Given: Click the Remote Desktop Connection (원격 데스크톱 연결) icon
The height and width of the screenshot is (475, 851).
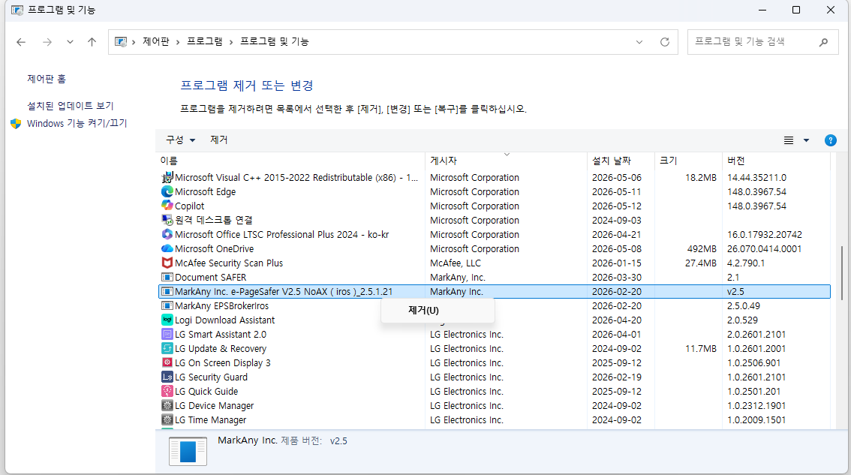Looking at the screenshot, I should pos(167,220).
